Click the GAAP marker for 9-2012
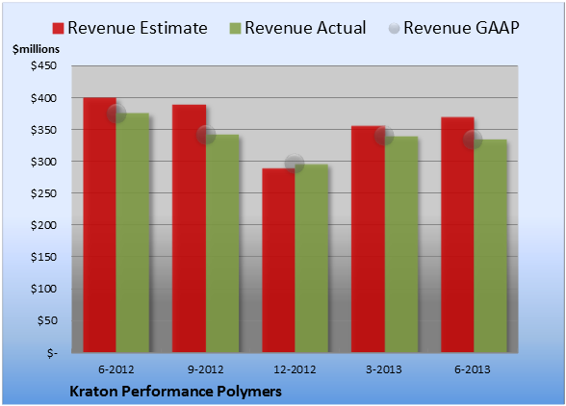 tap(206, 135)
